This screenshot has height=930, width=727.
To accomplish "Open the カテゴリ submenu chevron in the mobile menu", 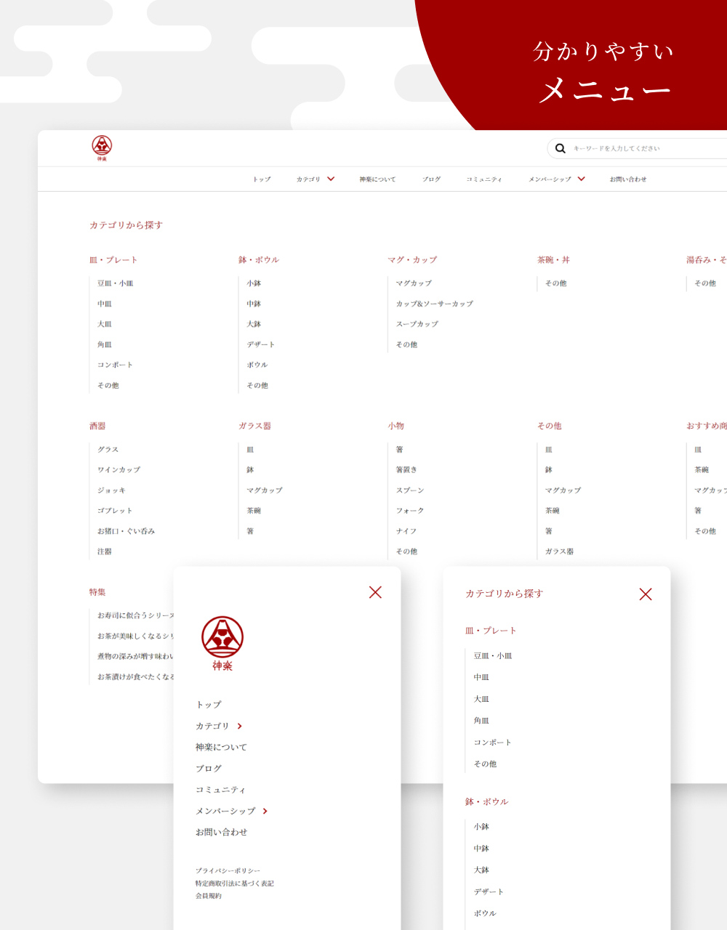I will (x=240, y=726).
